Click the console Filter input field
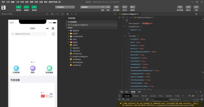Screen dimensions: 204x107 click(159, 99)
